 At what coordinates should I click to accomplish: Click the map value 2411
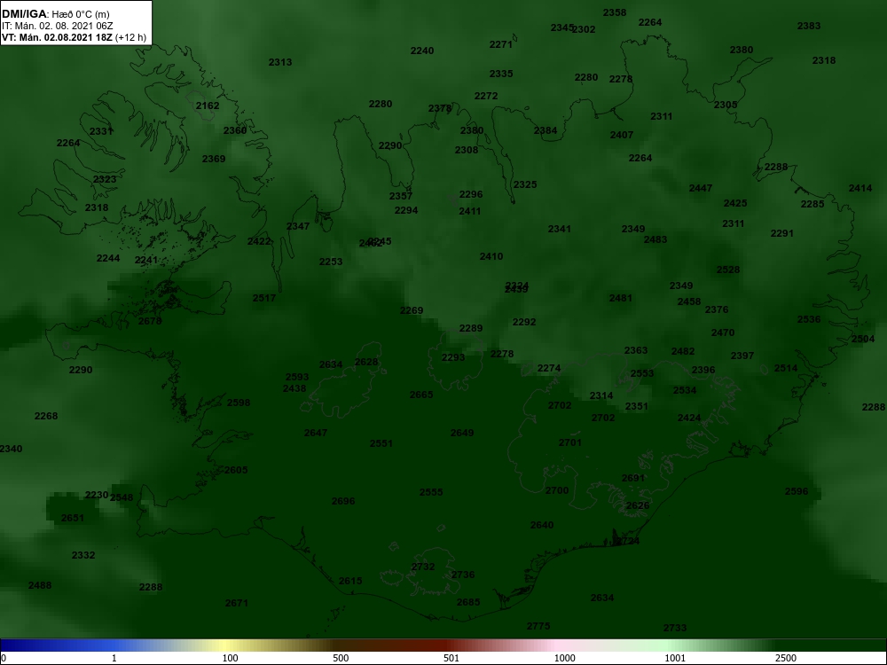[470, 212]
